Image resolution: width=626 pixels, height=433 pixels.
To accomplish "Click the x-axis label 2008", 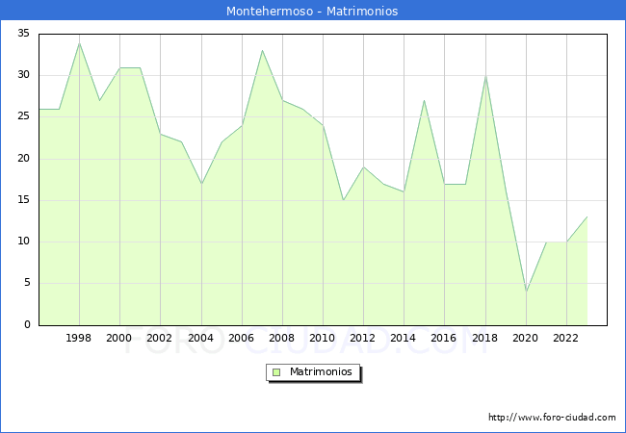I will (282, 338).
